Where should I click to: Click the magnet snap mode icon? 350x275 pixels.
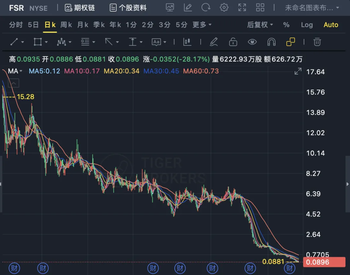coord(271,42)
